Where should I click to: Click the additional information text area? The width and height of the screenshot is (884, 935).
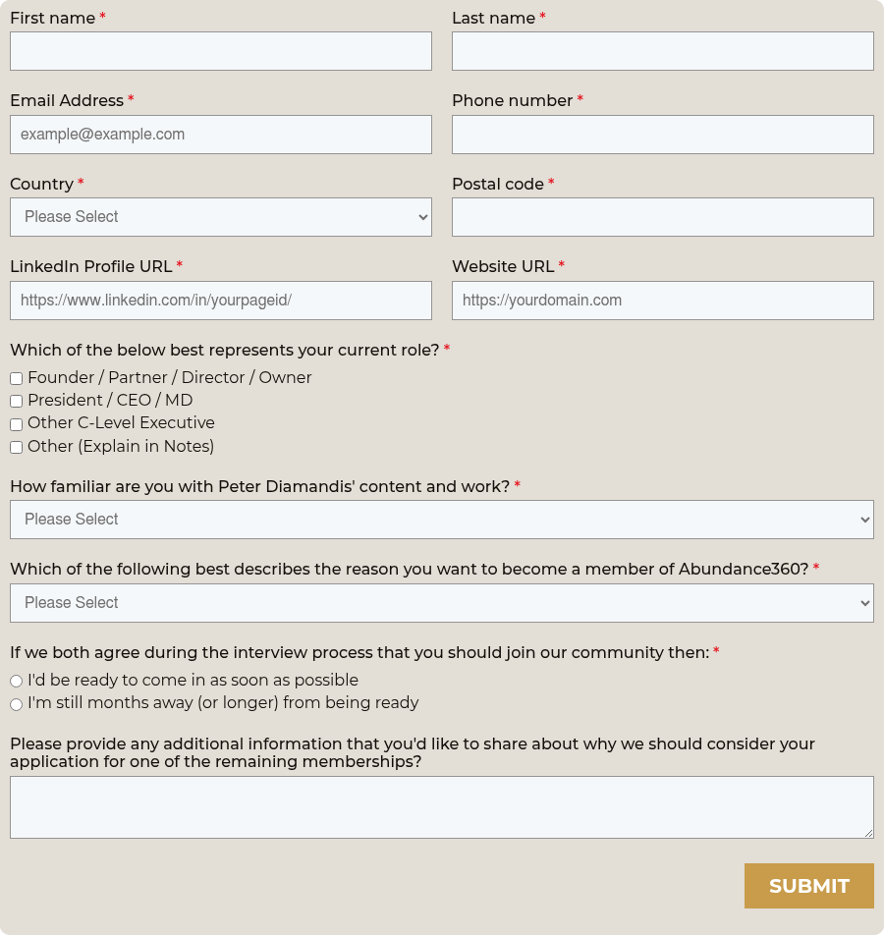(x=441, y=807)
